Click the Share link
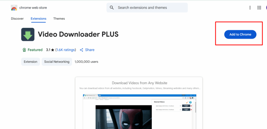This screenshot has height=129, width=267. [90, 50]
